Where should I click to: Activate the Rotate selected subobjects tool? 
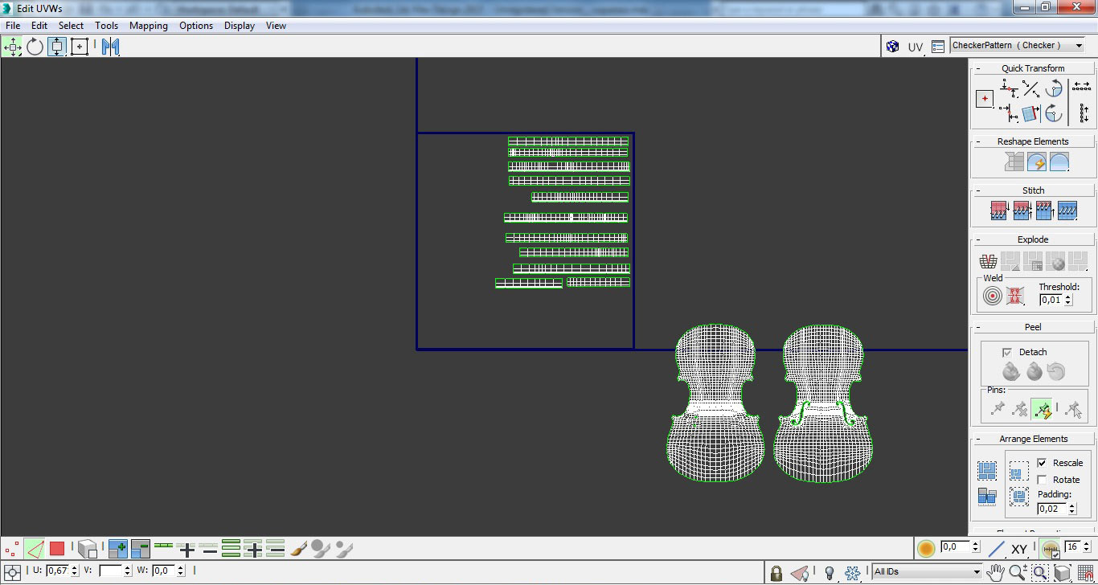point(35,47)
